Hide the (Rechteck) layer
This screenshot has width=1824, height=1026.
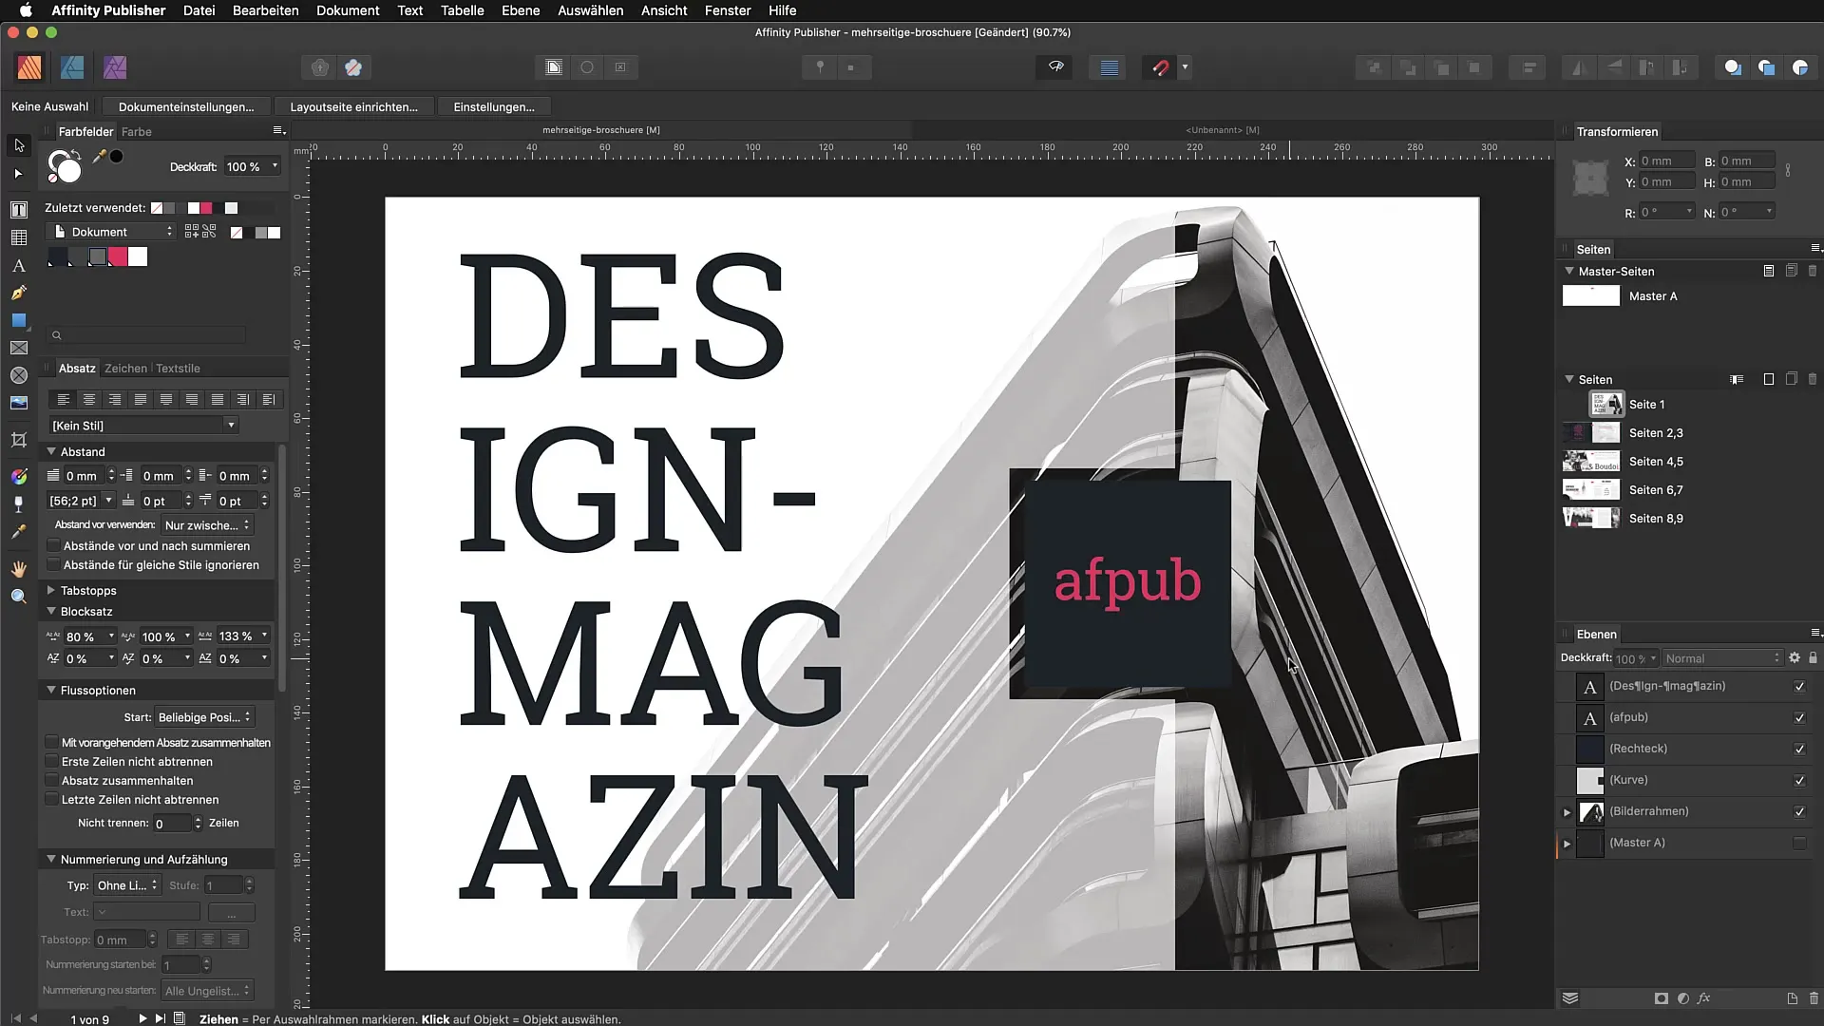1799,750
